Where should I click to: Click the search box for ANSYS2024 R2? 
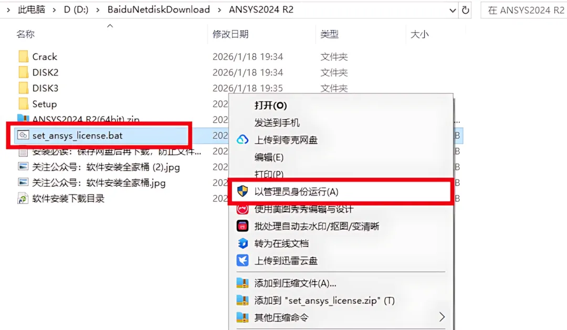pyautogui.click(x=524, y=10)
